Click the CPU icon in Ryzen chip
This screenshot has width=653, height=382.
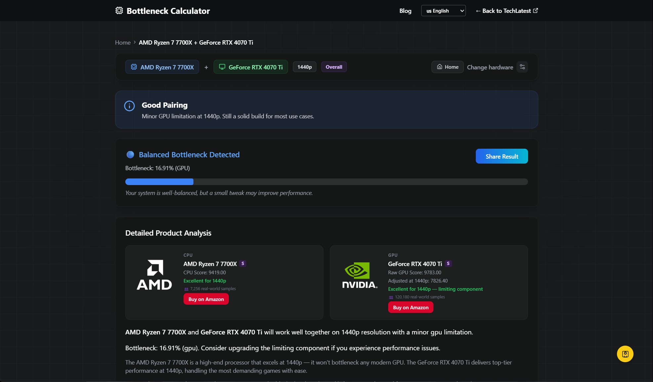(x=134, y=67)
